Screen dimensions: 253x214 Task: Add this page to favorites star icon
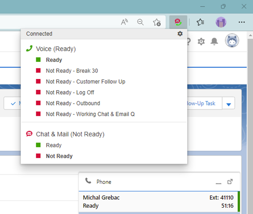pyautogui.click(x=157, y=22)
